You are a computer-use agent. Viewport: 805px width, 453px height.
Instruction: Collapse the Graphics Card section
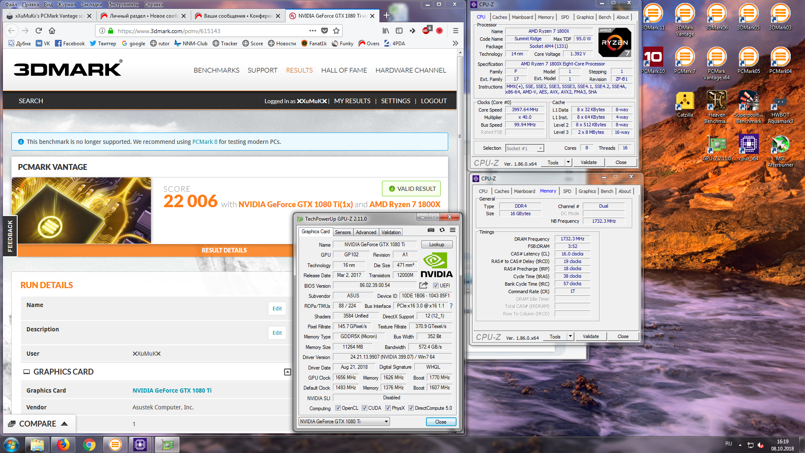287,372
